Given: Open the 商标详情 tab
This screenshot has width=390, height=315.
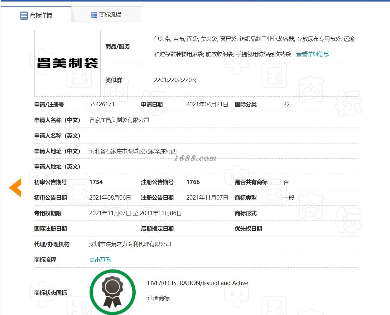Looking at the screenshot, I should (x=36, y=15).
